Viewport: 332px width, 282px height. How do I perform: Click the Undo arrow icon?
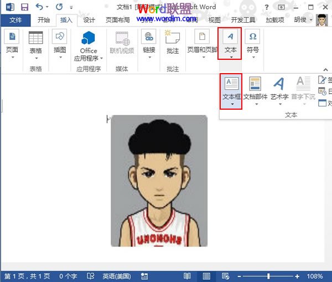(39, 7)
